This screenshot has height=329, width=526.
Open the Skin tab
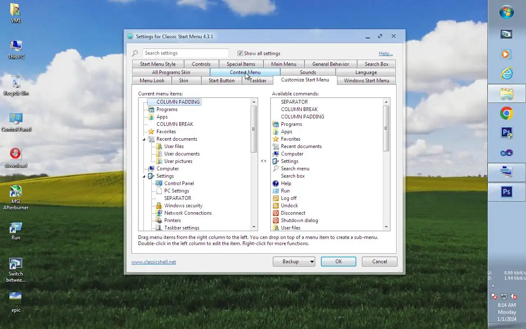(184, 81)
